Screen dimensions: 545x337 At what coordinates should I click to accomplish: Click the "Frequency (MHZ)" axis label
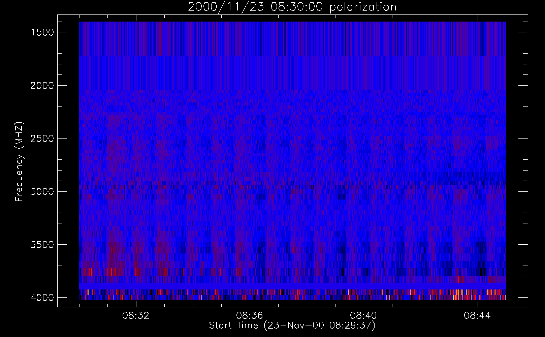pos(19,162)
